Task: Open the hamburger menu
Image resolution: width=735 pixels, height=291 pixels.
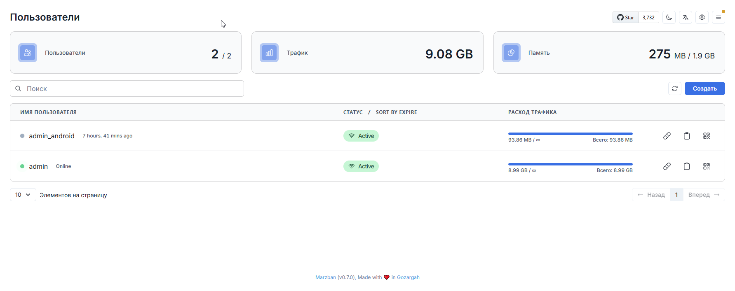Action: pos(718,17)
